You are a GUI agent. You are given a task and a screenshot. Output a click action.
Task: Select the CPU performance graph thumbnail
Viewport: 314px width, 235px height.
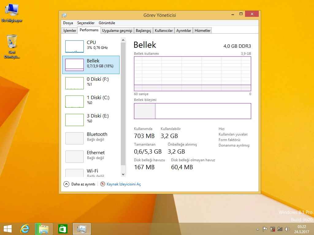point(74,47)
